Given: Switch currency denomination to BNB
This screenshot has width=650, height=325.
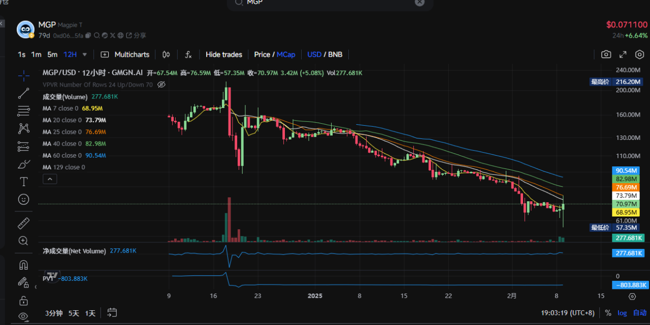Looking at the screenshot, I should coord(335,54).
